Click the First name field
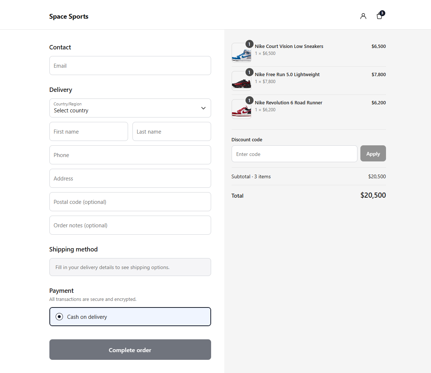431x373 pixels. click(x=89, y=131)
